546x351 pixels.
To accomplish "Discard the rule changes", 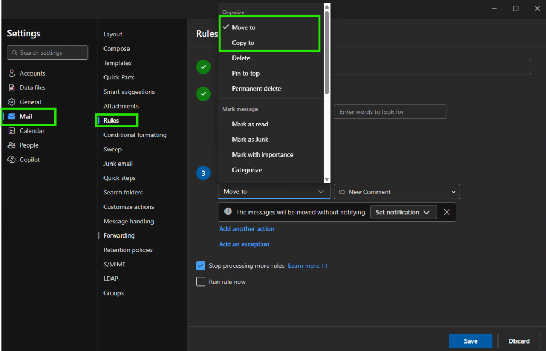I will (x=519, y=341).
